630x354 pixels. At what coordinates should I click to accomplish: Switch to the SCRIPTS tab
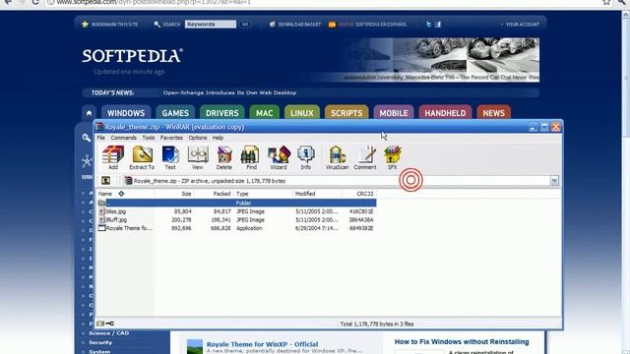tap(346, 113)
